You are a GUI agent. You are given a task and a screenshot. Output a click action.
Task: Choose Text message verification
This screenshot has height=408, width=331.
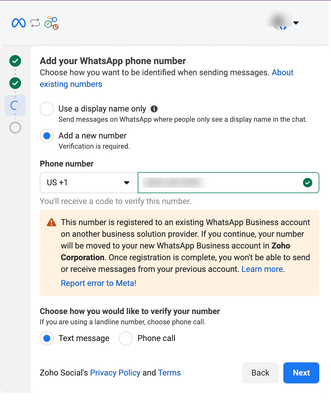47,338
